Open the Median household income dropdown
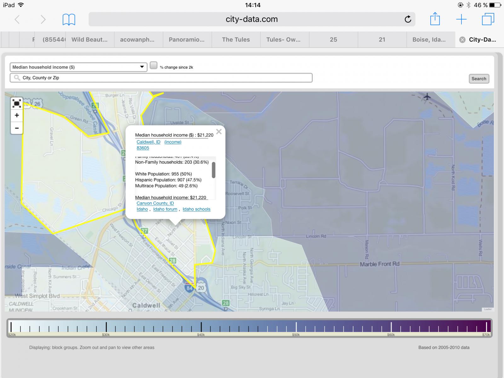This screenshot has height=378, width=504. click(x=78, y=67)
